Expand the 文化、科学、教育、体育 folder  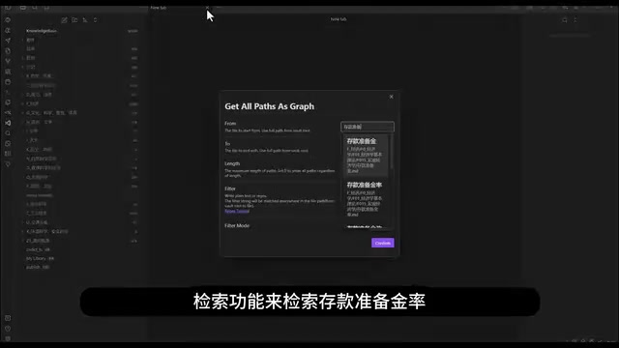click(x=51, y=113)
